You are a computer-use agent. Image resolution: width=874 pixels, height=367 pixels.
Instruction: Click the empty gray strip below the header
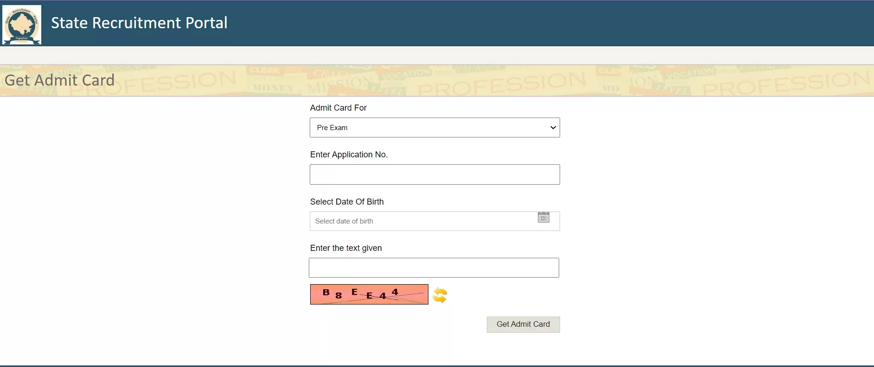[436, 55]
